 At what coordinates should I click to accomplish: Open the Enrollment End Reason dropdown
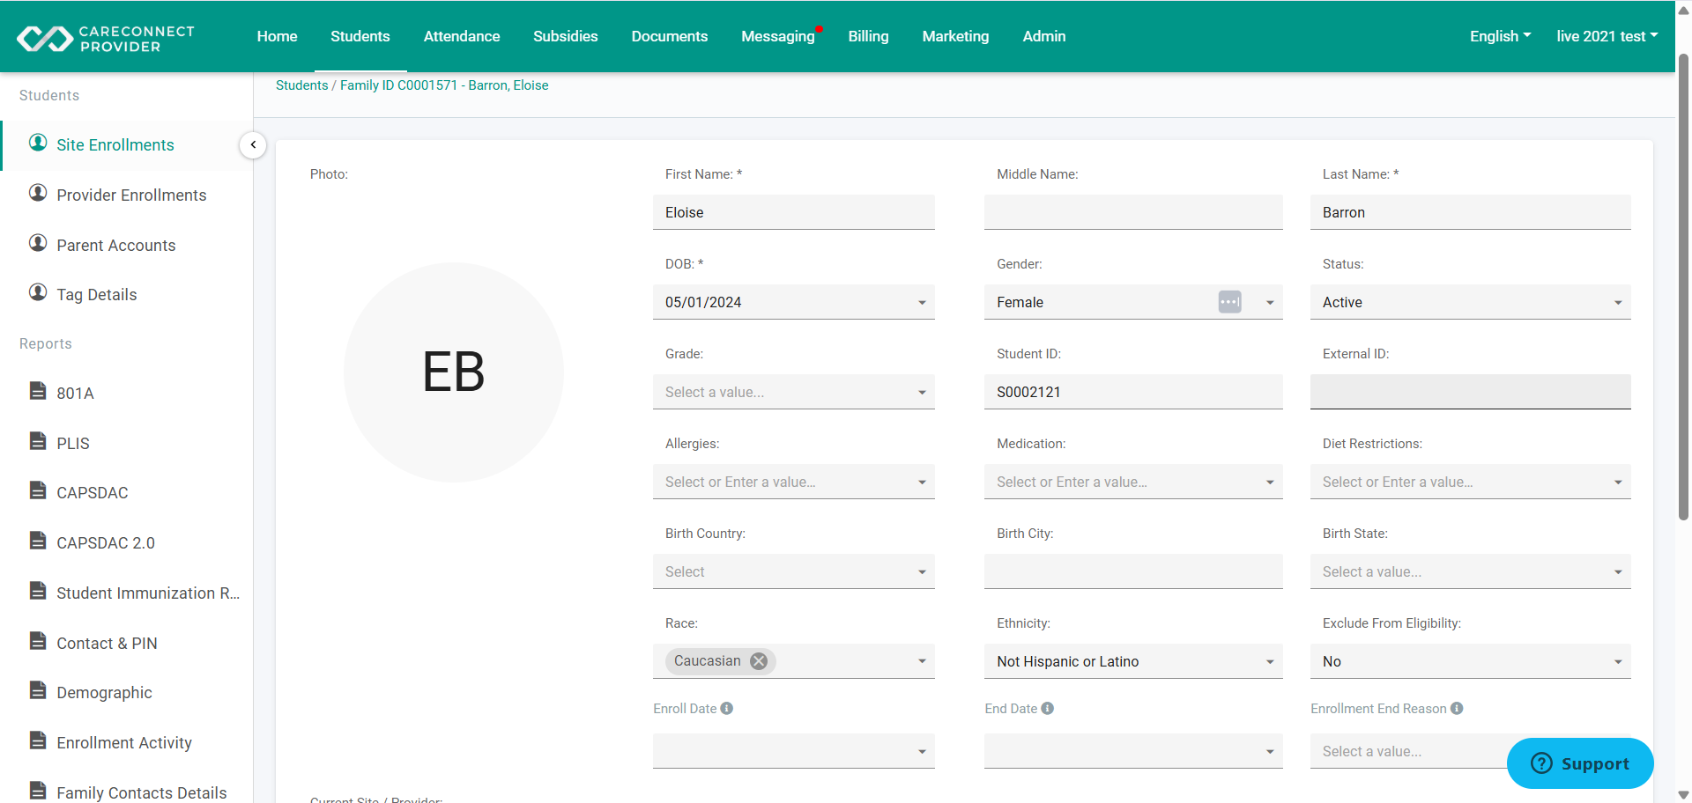(1408, 751)
